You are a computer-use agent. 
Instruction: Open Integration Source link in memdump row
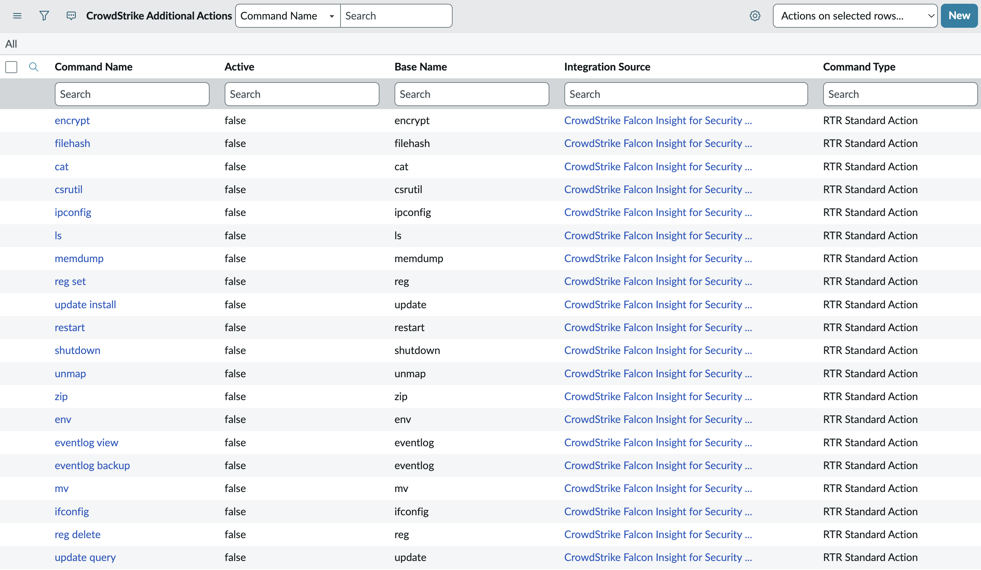coord(658,258)
